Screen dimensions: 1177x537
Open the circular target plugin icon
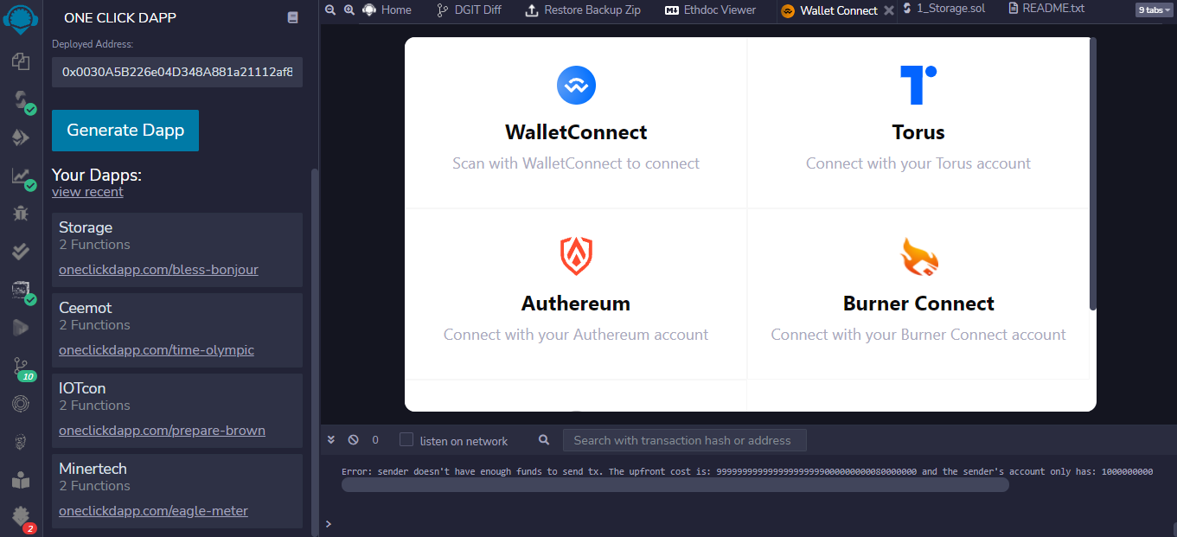pyautogui.click(x=21, y=403)
